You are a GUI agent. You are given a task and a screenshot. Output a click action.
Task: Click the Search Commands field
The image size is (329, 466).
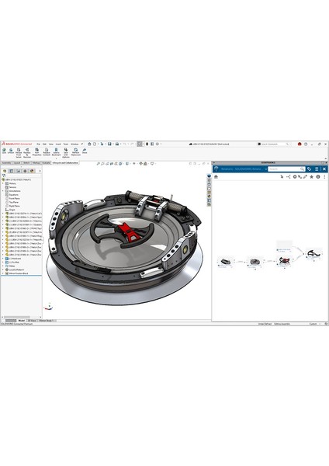click(273, 144)
